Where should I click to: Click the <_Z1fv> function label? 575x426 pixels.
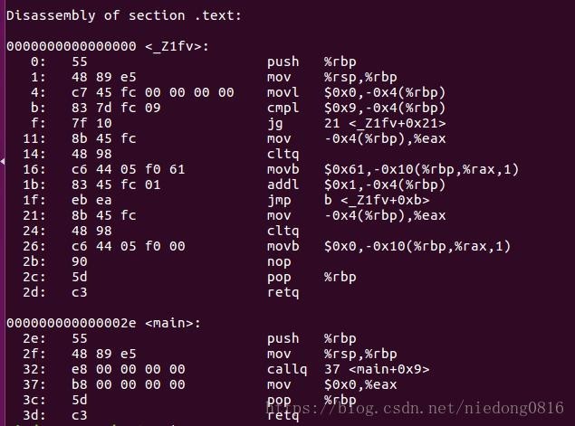click(x=177, y=46)
